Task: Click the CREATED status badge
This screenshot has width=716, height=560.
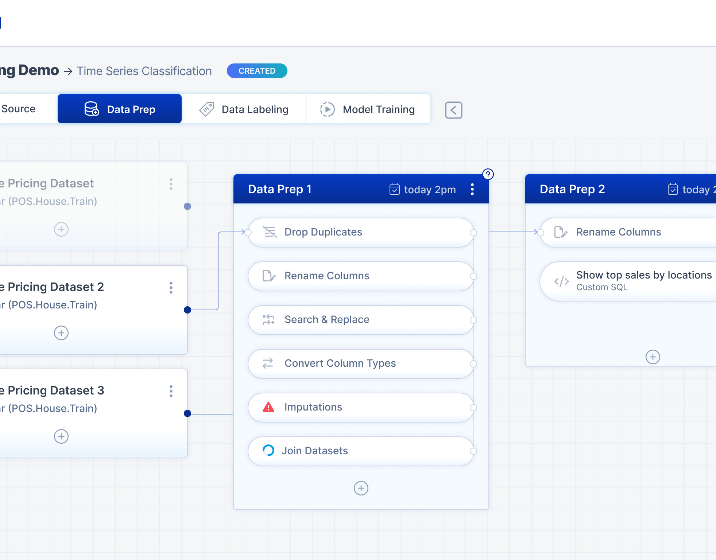Action: pos(257,71)
